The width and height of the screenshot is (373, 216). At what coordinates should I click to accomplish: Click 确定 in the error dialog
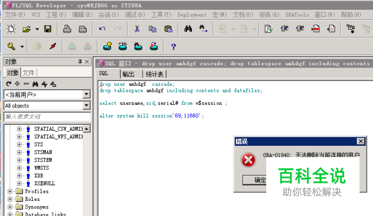point(254,180)
